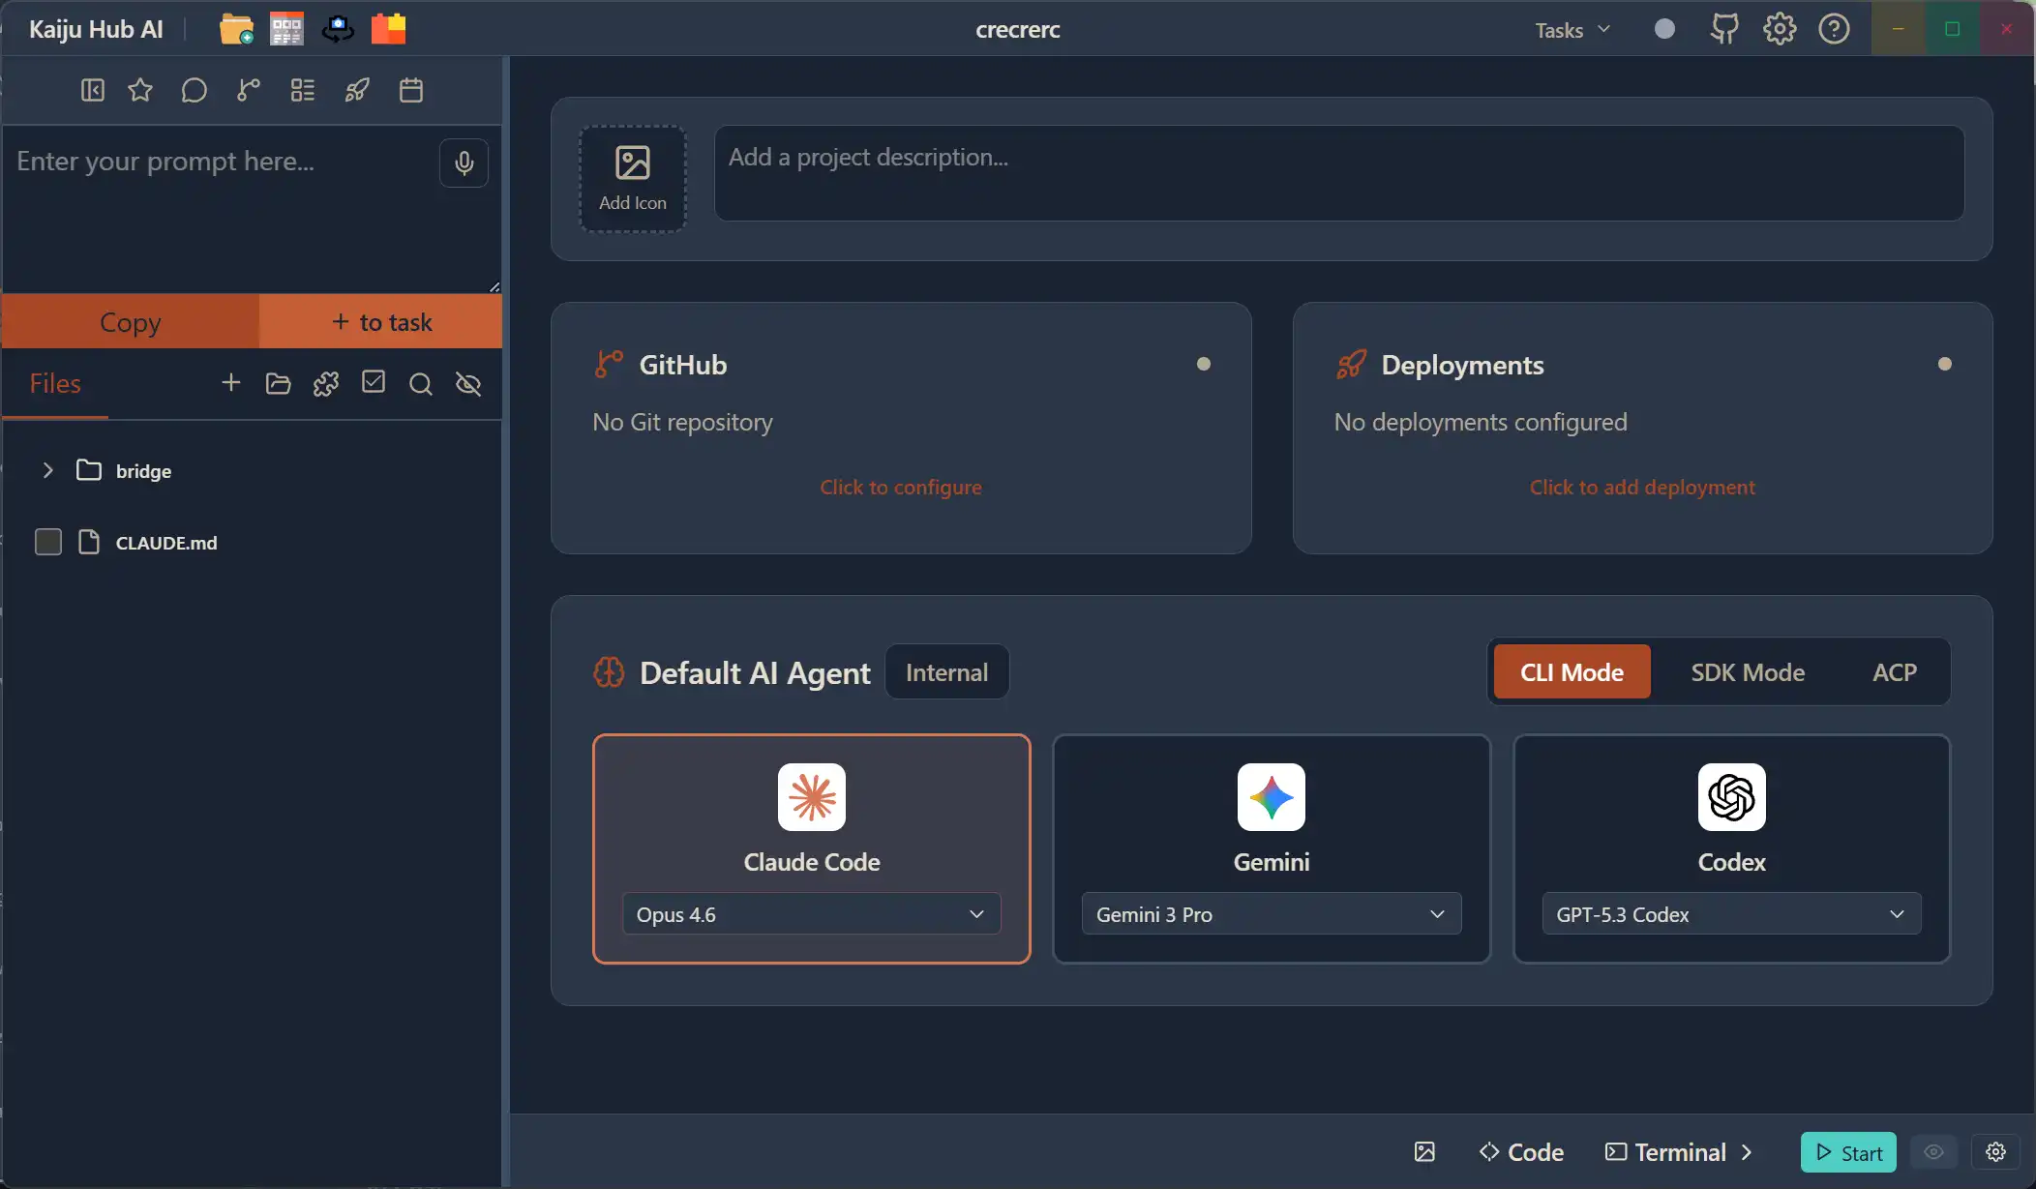Click the Deployments card heading
The height and width of the screenshot is (1189, 2036).
[1462, 365]
